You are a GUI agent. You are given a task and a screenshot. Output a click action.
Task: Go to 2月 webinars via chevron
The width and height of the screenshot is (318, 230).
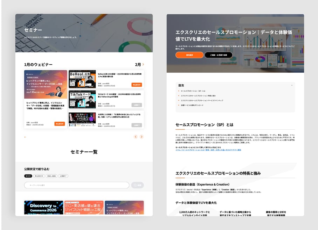(x=143, y=65)
